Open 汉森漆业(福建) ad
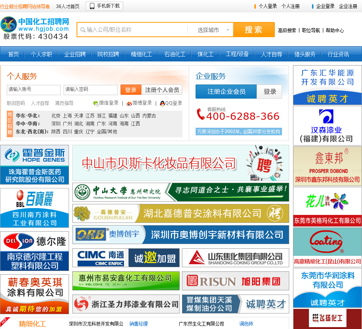 click(x=328, y=125)
